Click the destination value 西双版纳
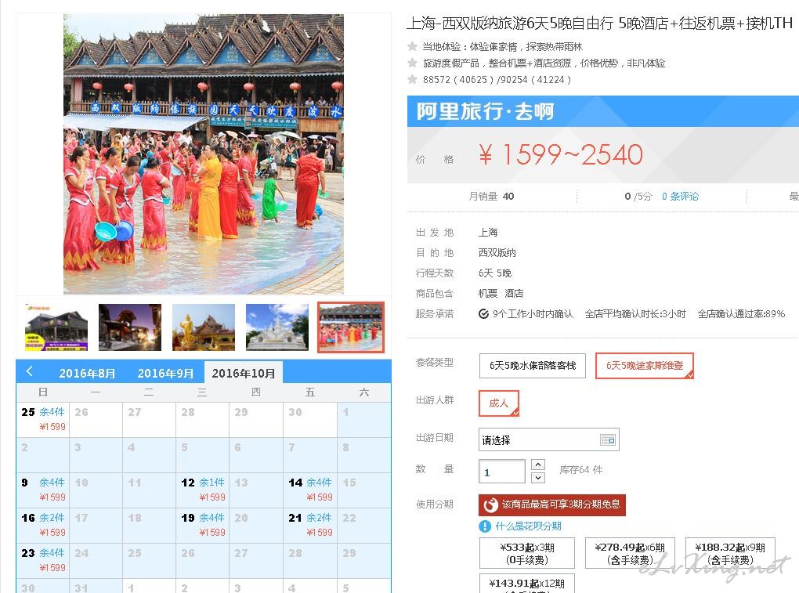This screenshot has height=593, width=799. pyautogui.click(x=497, y=253)
